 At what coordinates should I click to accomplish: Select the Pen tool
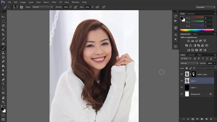tap(3, 80)
